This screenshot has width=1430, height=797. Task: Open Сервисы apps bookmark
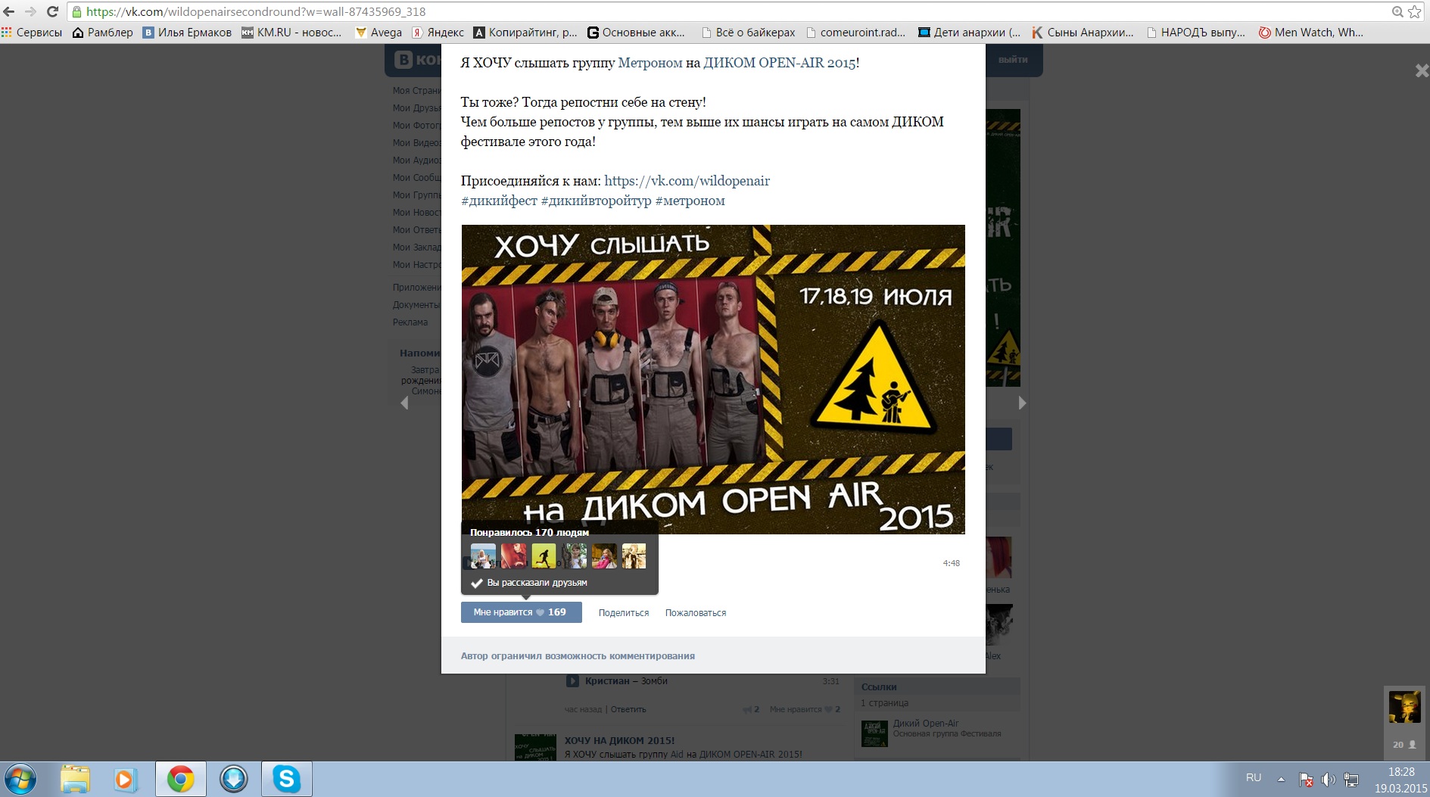(32, 33)
